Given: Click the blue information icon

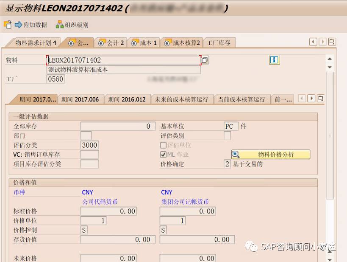Looking at the screenshot, I should (x=275, y=60).
